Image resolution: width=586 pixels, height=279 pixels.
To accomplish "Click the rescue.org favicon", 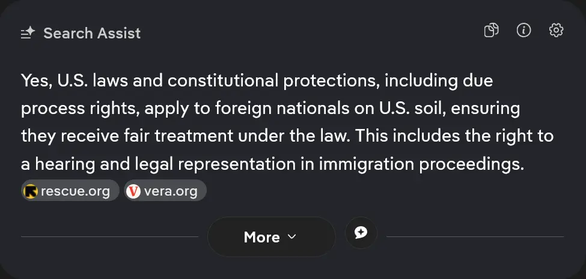I will click(31, 191).
